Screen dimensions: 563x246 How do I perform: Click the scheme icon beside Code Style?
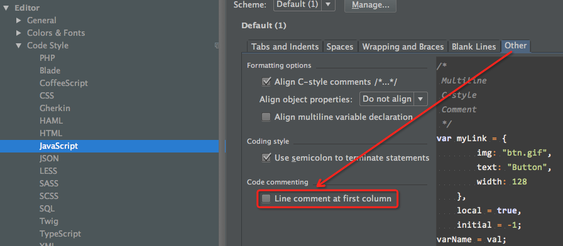click(x=217, y=46)
